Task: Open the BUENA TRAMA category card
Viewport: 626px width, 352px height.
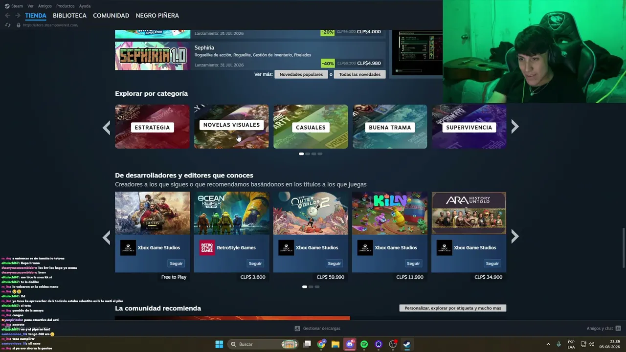Action: (x=390, y=127)
